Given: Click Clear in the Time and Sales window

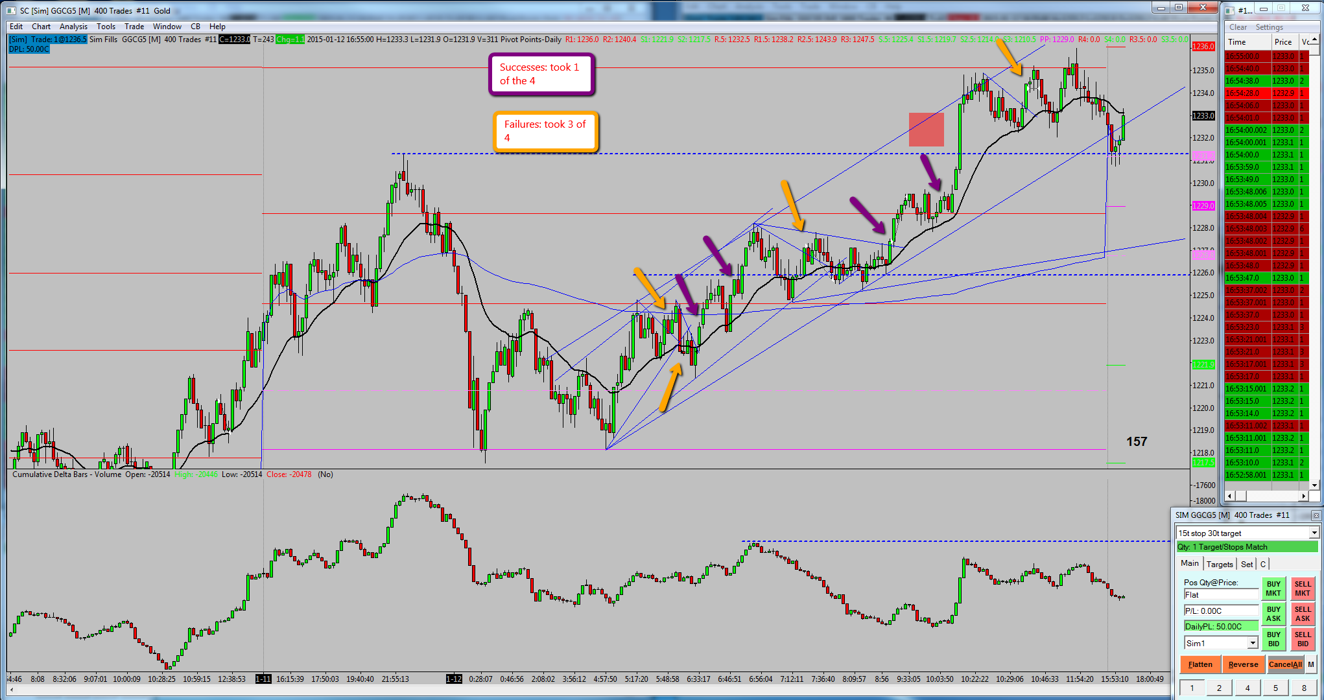Looking at the screenshot, I should tap(1238, 27).
